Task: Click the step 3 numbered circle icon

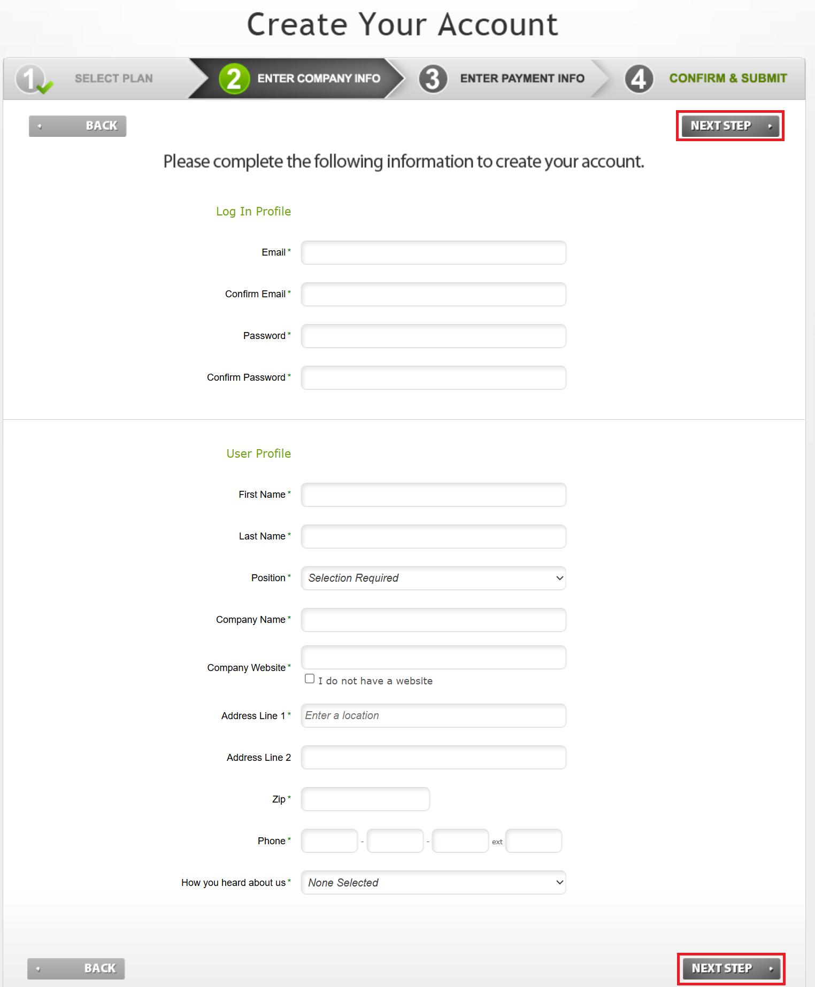Action: click(433, 78)
